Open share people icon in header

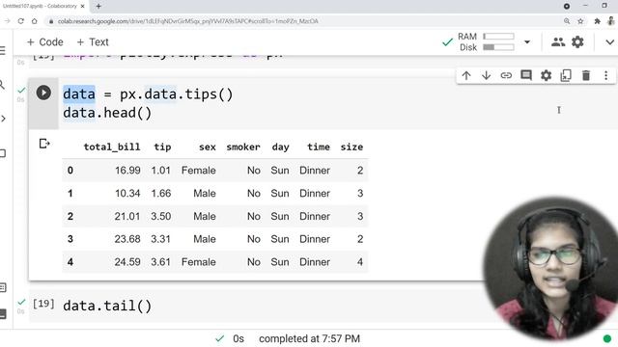558,41
